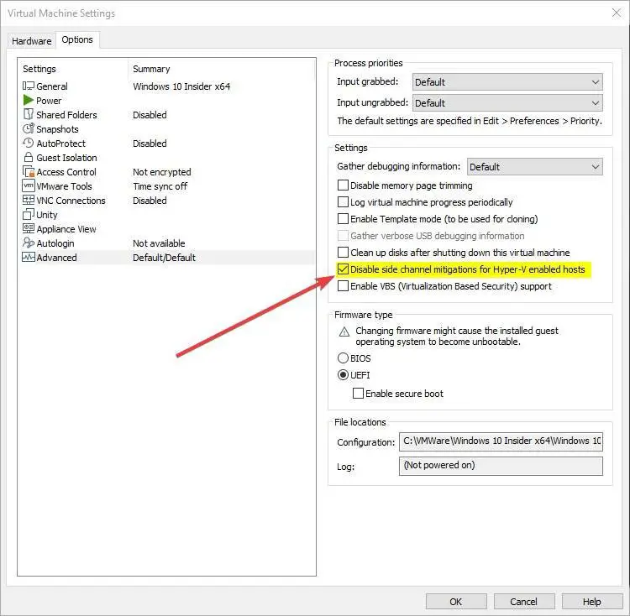Select the Power row label
Screen dimensions: 630x616
[x=49, y=101]
